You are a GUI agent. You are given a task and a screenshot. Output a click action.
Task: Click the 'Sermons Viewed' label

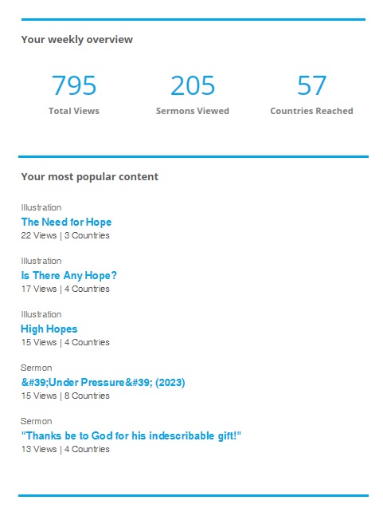point(193,111)
